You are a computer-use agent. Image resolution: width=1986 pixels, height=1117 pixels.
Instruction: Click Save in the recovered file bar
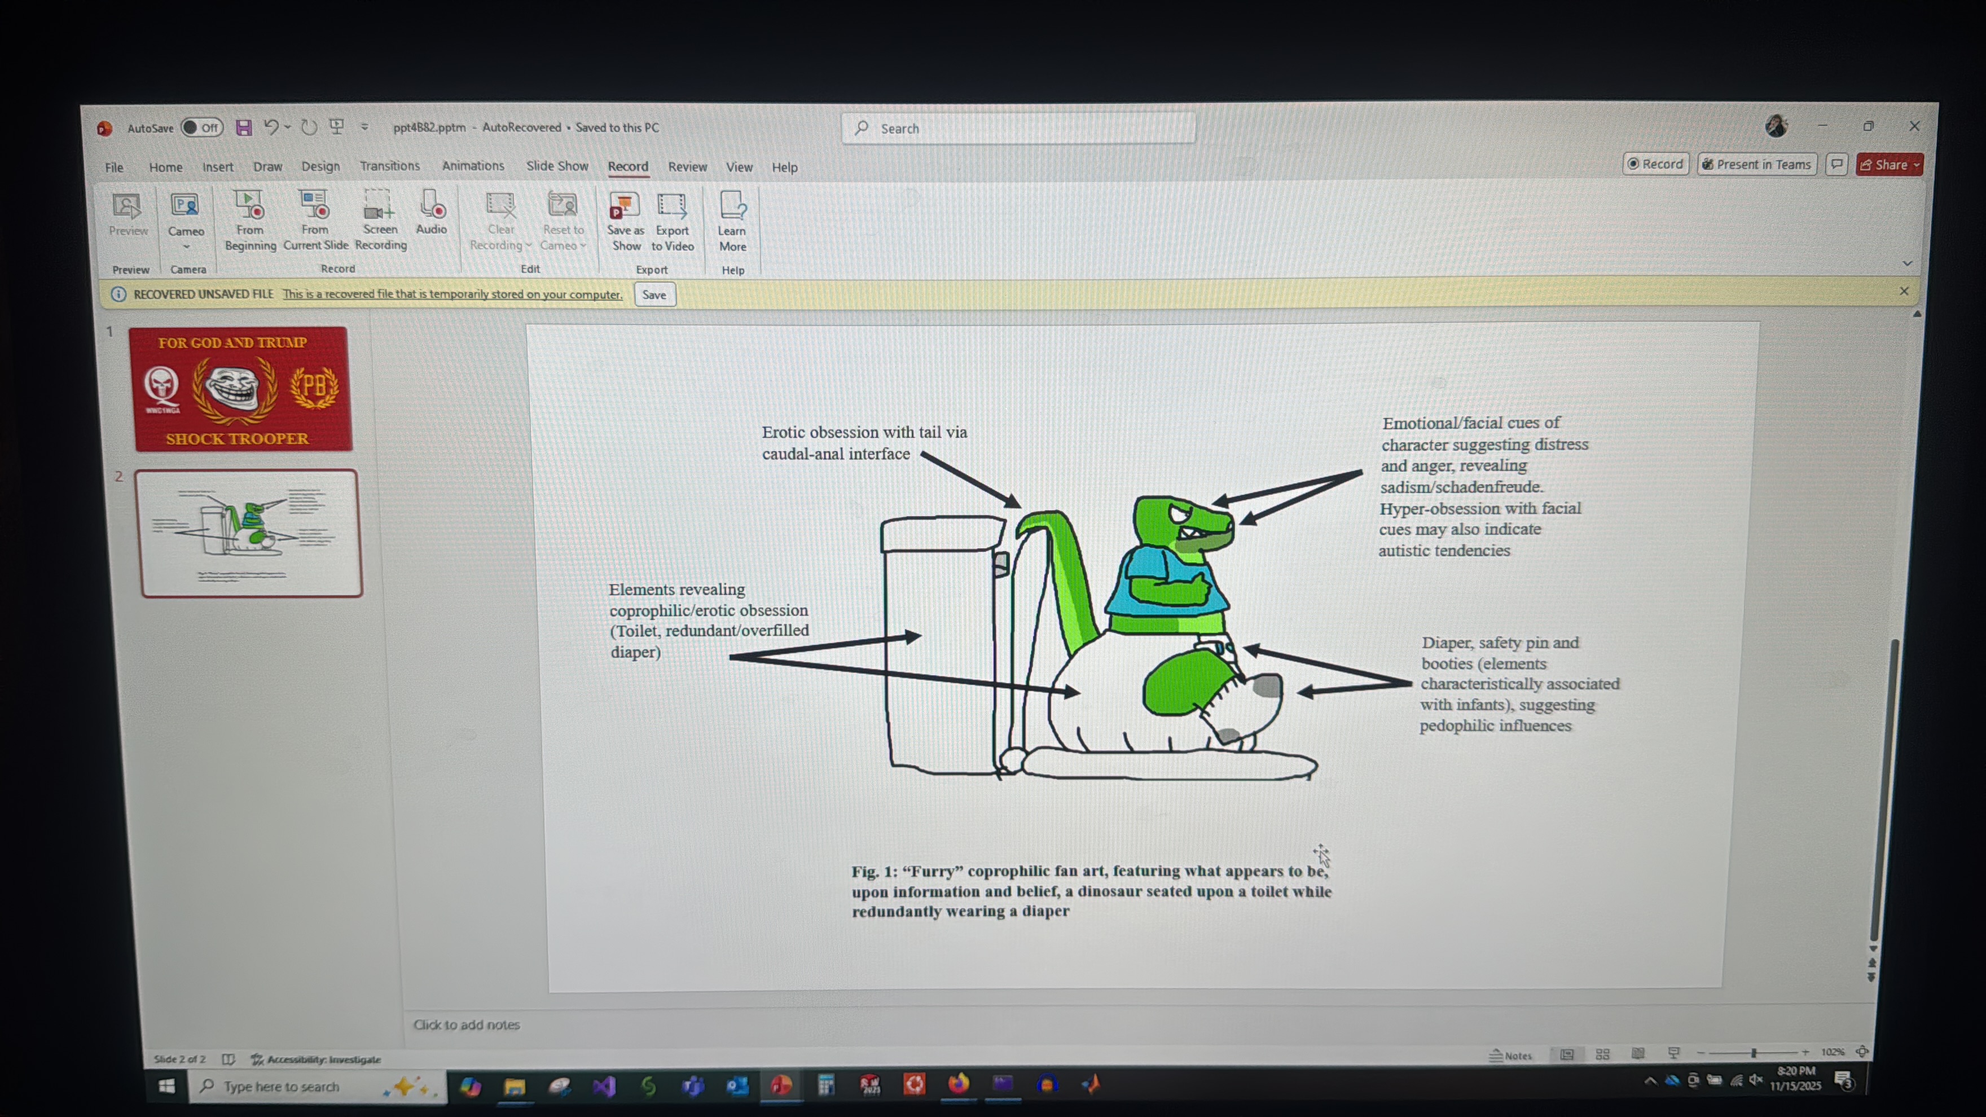pyautogui.click(x=654, y=294)
